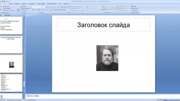This screenshot has height=101, width=180.
Task: Open the Главная ribbon tab
Action: pyautogui.click(x=4, y=4)
